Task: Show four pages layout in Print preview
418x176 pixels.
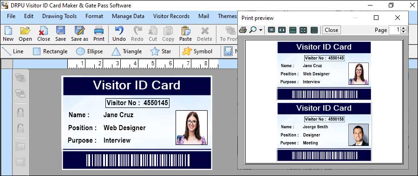Action: (x=303, y=30)
